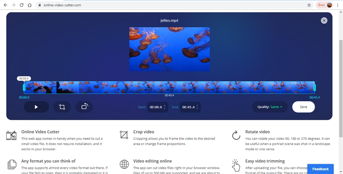Screen dimensions: 343x174
Task: Click the Rotate video icon button
Action: click(84, 107)
